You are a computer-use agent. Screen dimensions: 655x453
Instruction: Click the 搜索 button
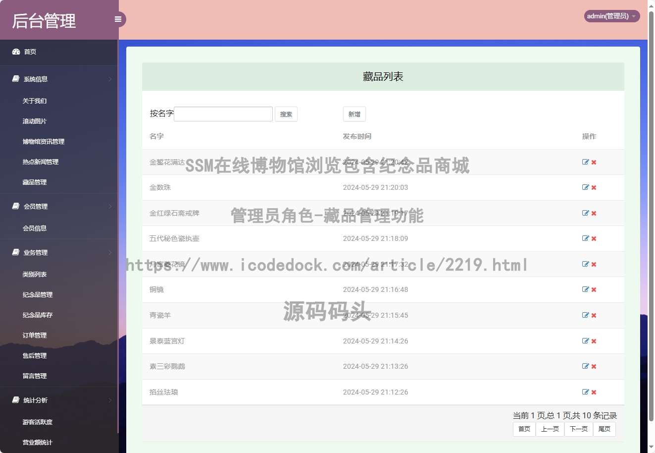tap(286, 114)
